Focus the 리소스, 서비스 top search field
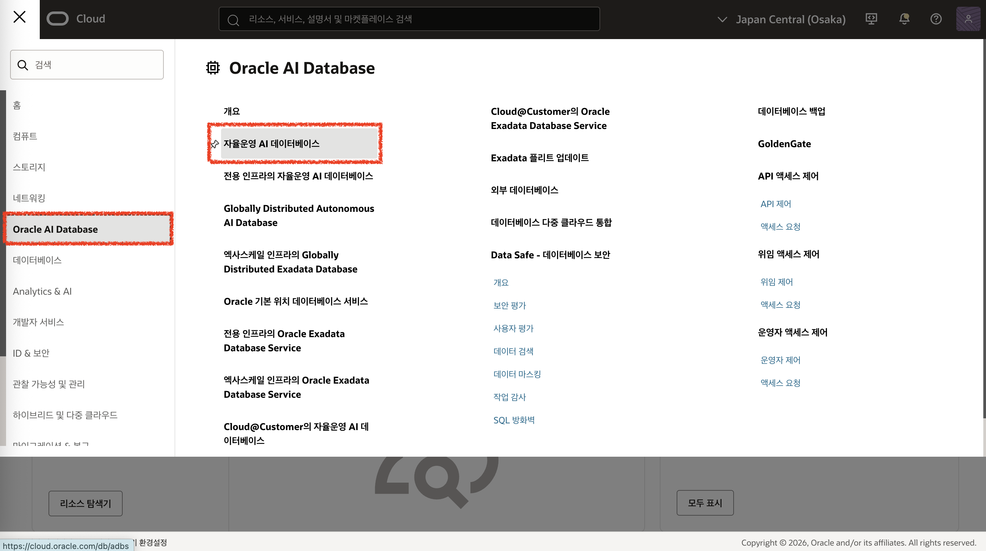This screenshot has height=551, width=986. (x=409, y=19)
